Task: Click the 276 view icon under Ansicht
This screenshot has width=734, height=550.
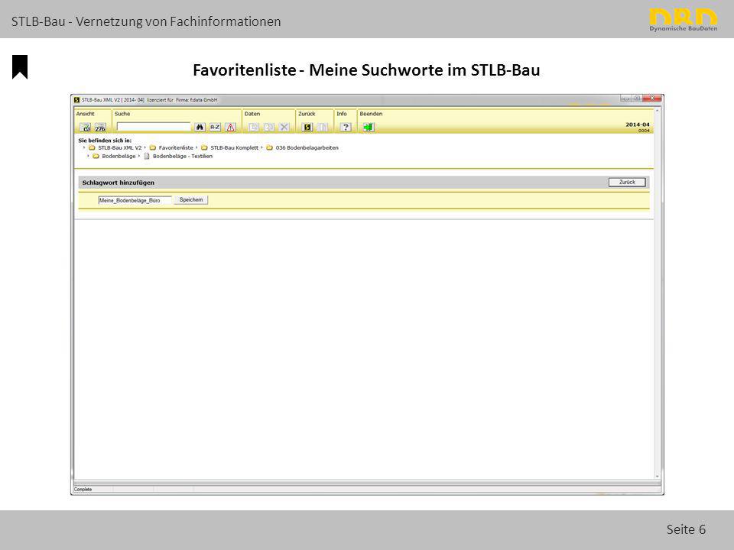Action: (x=100, y=128)
